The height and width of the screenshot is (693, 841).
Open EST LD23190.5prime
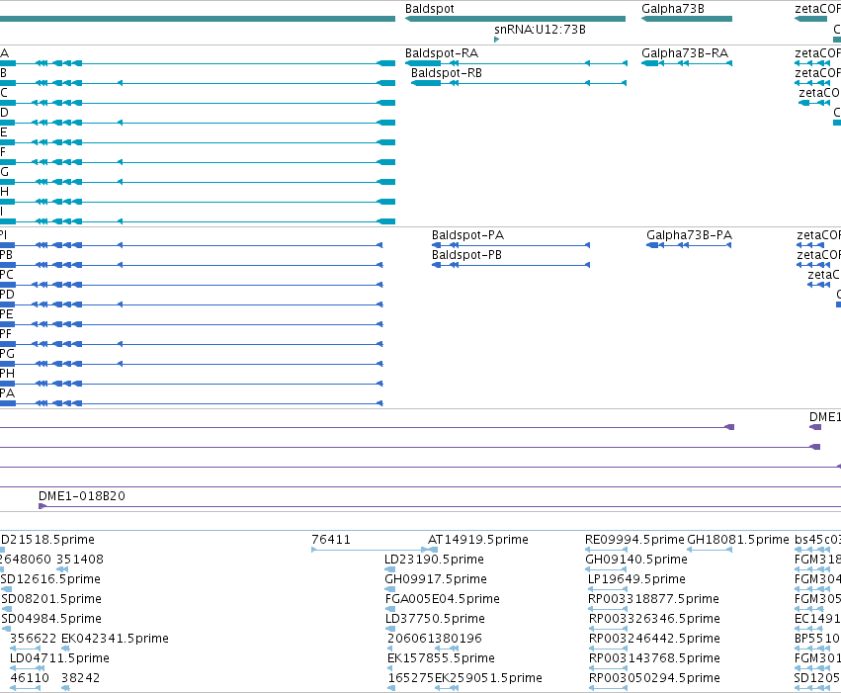pyautogui.click(x=434, y=559)
